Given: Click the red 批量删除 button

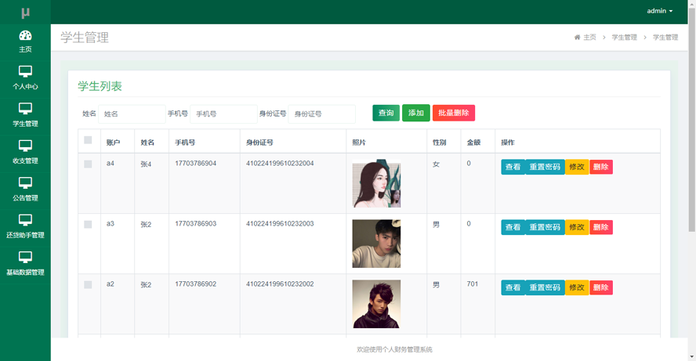Looking at the screenshot, I should click(453, 114).
